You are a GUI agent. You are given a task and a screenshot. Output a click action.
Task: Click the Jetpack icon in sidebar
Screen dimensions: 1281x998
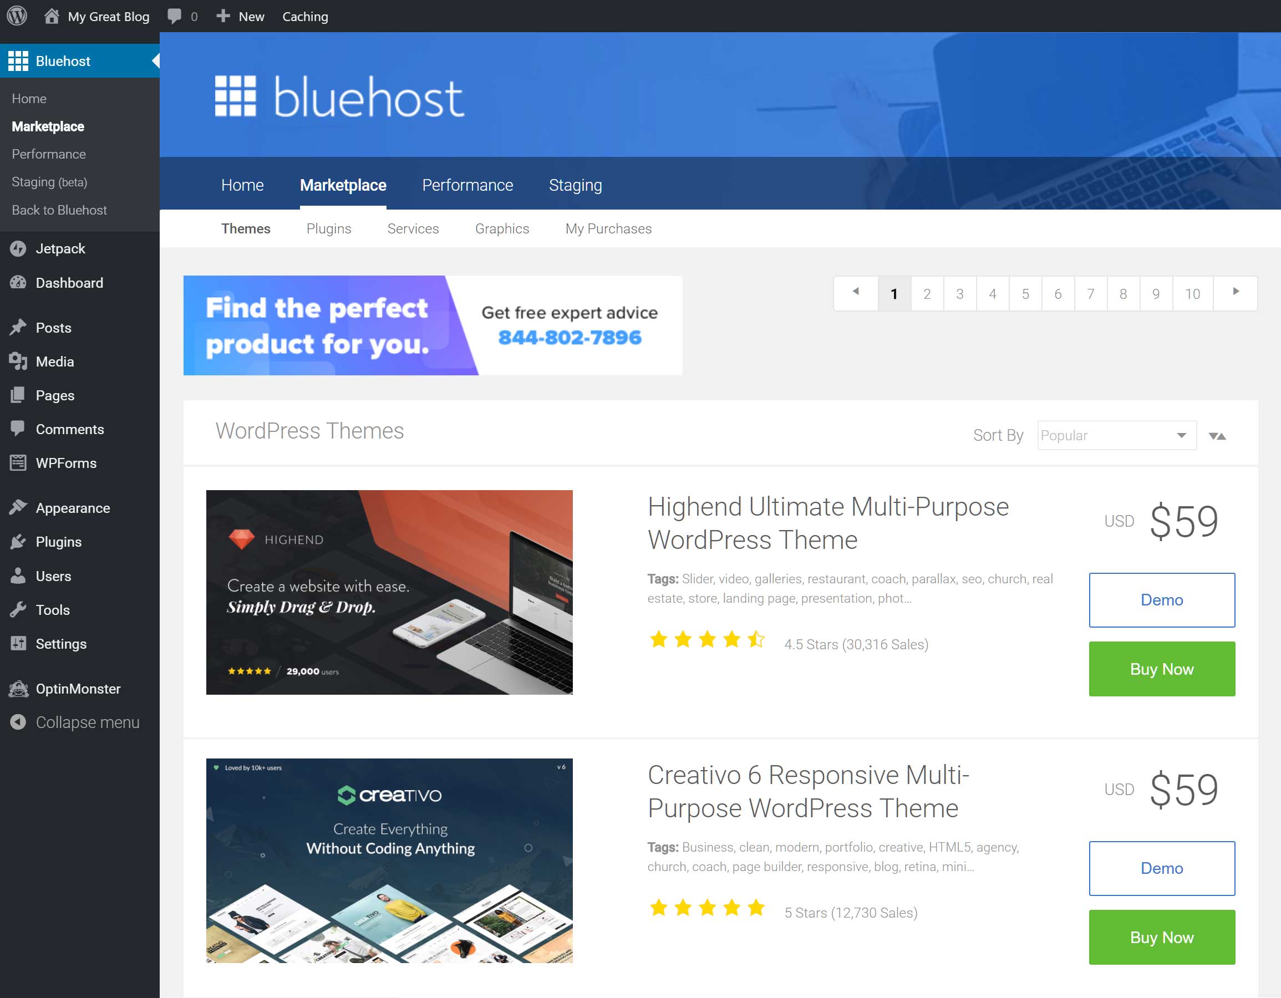[18, 248]
